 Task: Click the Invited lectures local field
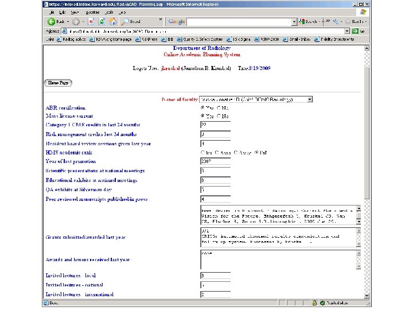click(216, 276)
